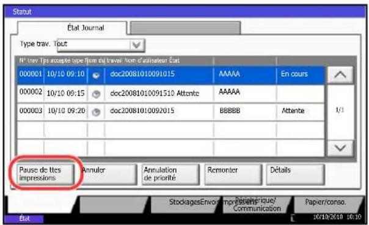Viewport: 369px width, 225px height.
Task: Click the Attente status for job 000003
Action: 293,111
